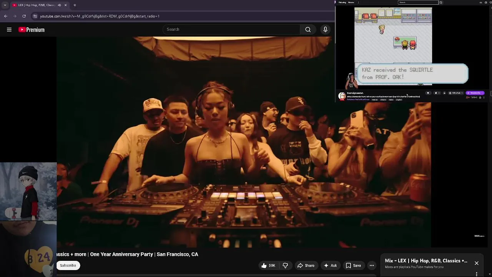Dislike the video with thumbs down

tap(285, 265)
